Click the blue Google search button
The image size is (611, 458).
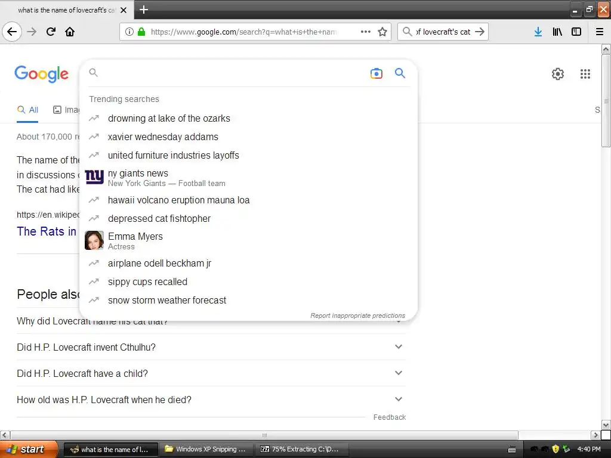click(400, 73)
